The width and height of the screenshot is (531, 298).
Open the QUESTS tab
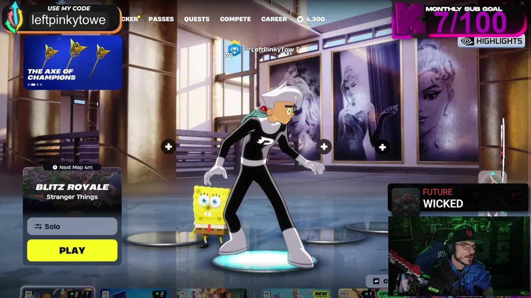coord(197,19)
